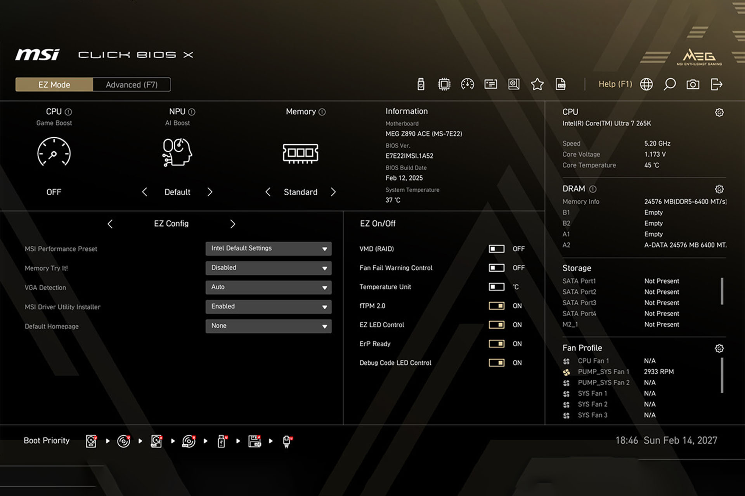This screenshot has height=496, width=745.
Task: Click the Help (F1) link
Action: 615,84
